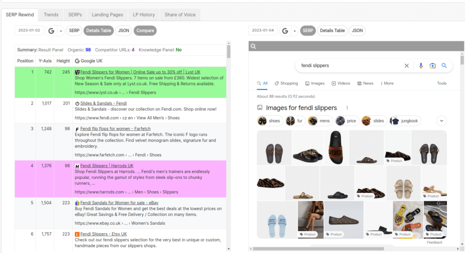Click the Y-Axis column header
465x253 pixels.
tap(45, 61)
